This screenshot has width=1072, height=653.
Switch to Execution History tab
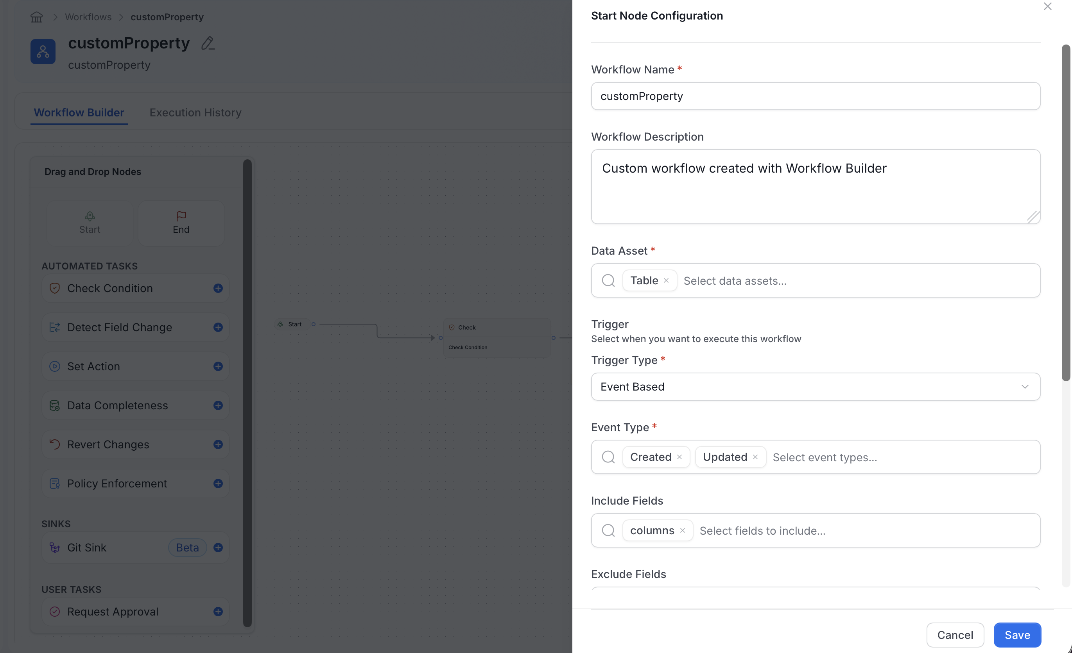tap(195, 112)
